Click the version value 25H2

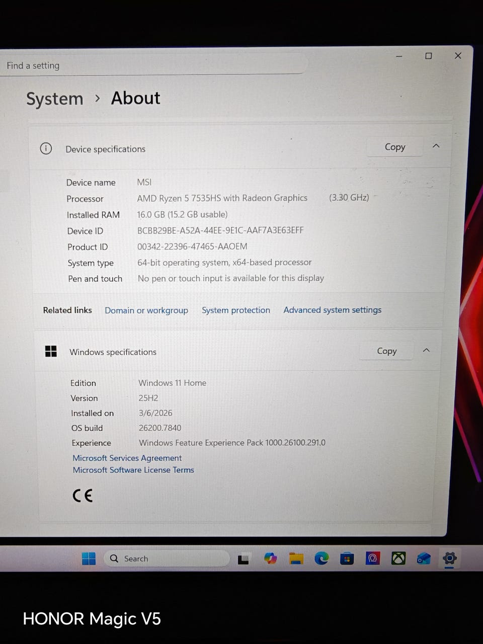pyautogui.click(x=148, y=398)
